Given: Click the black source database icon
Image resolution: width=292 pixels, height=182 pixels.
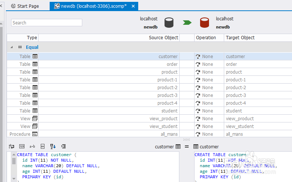Looking at the screenshot, I should [169, 23].
